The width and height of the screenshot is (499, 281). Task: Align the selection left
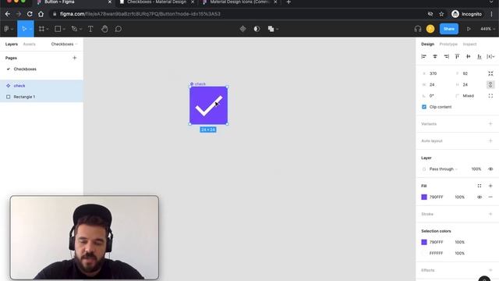click(x=423, y=56)
